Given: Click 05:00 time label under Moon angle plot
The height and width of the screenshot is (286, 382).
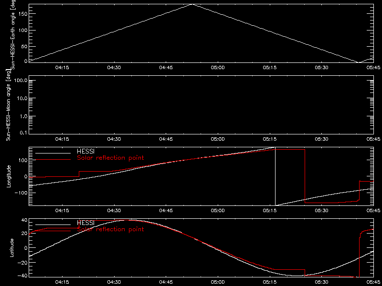Looking at the screenshot, I should click(218, 139).
